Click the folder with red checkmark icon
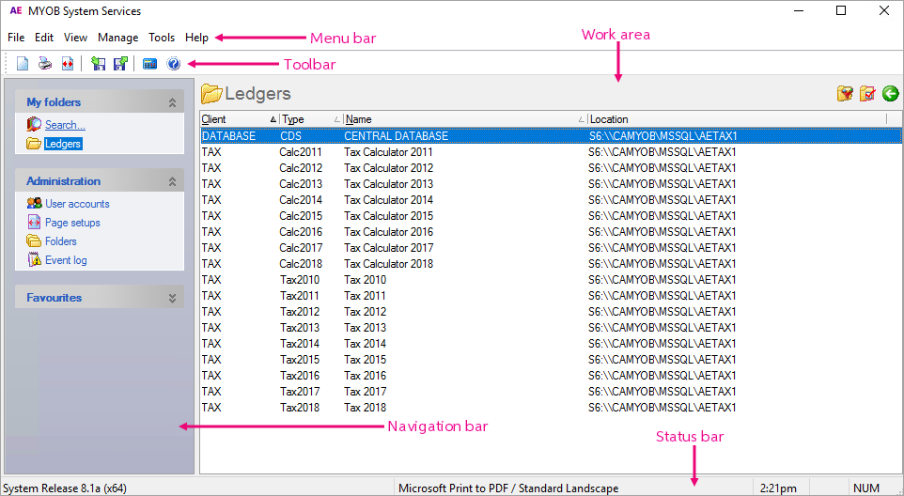This screenshot has height=496, width=904. coord(867,94)
